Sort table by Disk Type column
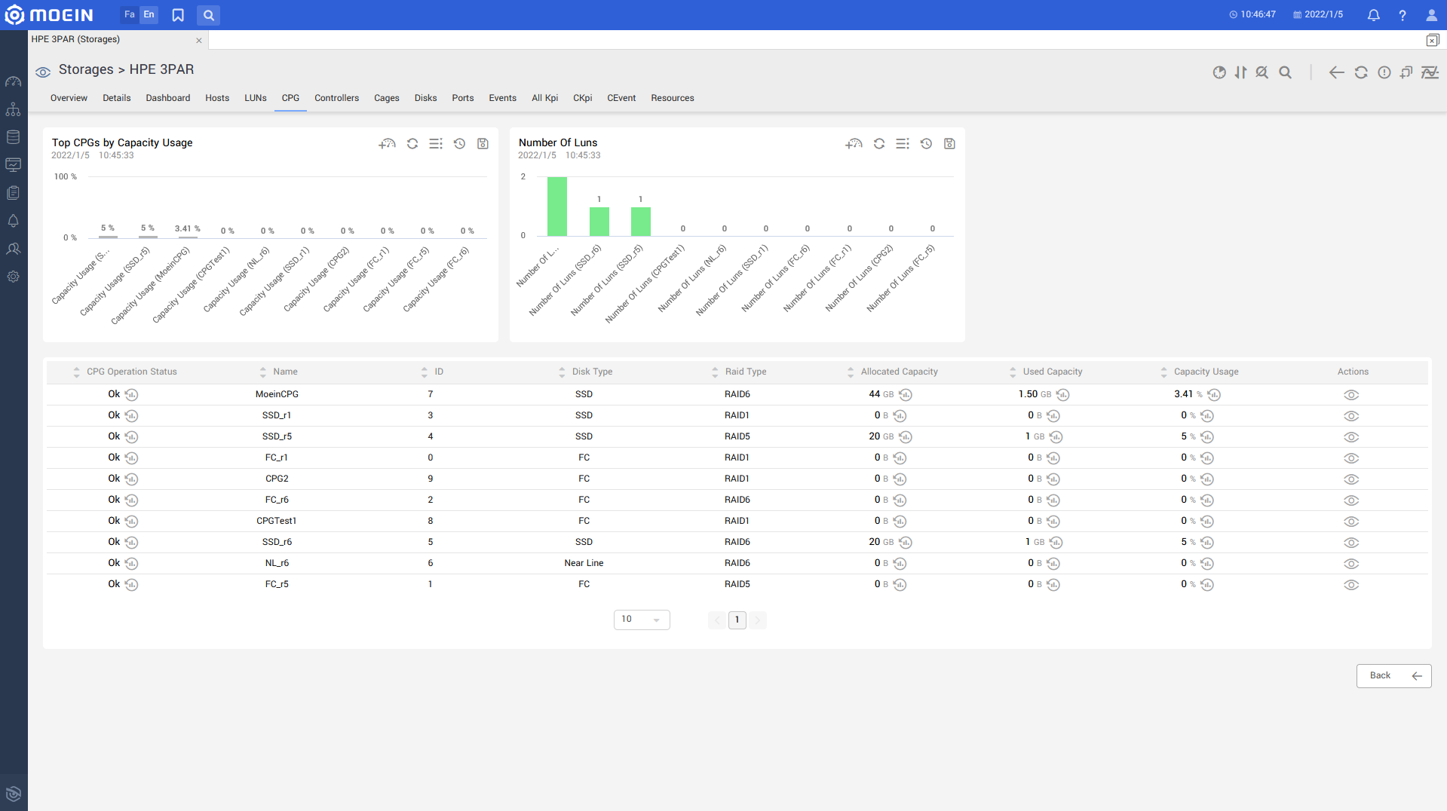Viewport: 1447px width, 811px height. point(562,372)
